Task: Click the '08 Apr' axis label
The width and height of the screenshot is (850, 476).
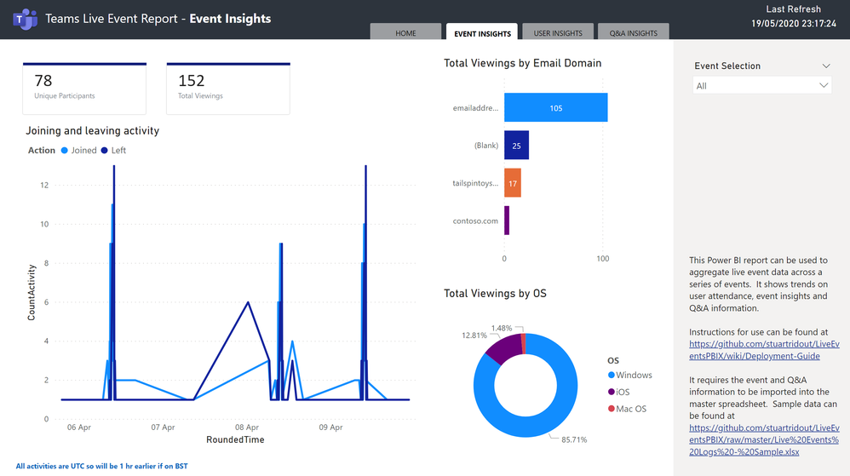Action: pos(247,427)
